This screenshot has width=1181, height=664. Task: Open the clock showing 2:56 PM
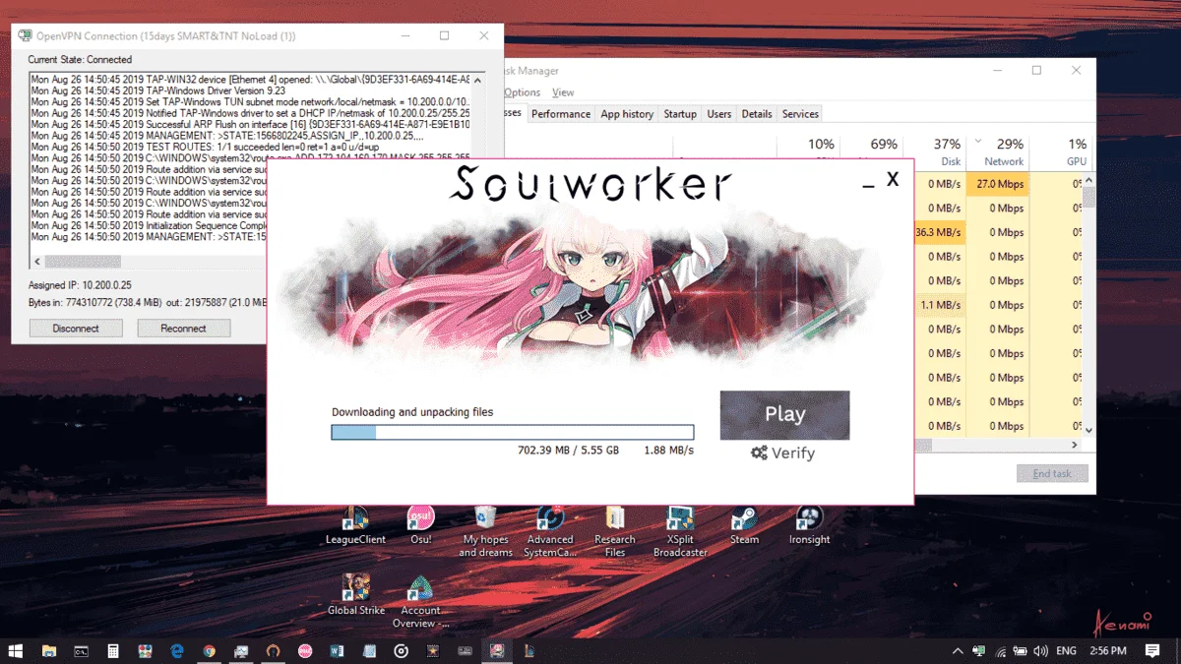coord(1108,650)
